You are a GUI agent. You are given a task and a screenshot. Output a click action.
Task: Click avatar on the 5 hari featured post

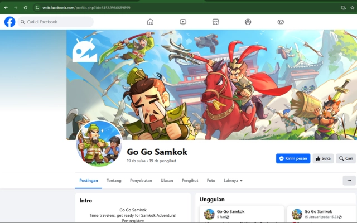(x=209, y=214)
